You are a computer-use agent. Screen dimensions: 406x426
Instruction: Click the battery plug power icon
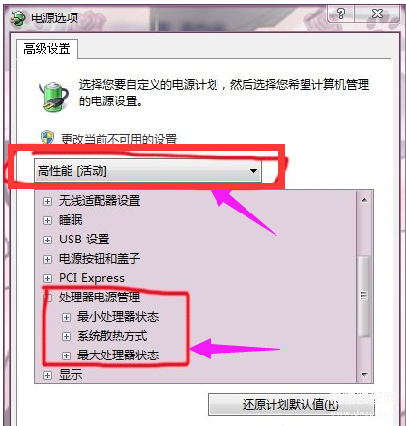coord(54,96)
